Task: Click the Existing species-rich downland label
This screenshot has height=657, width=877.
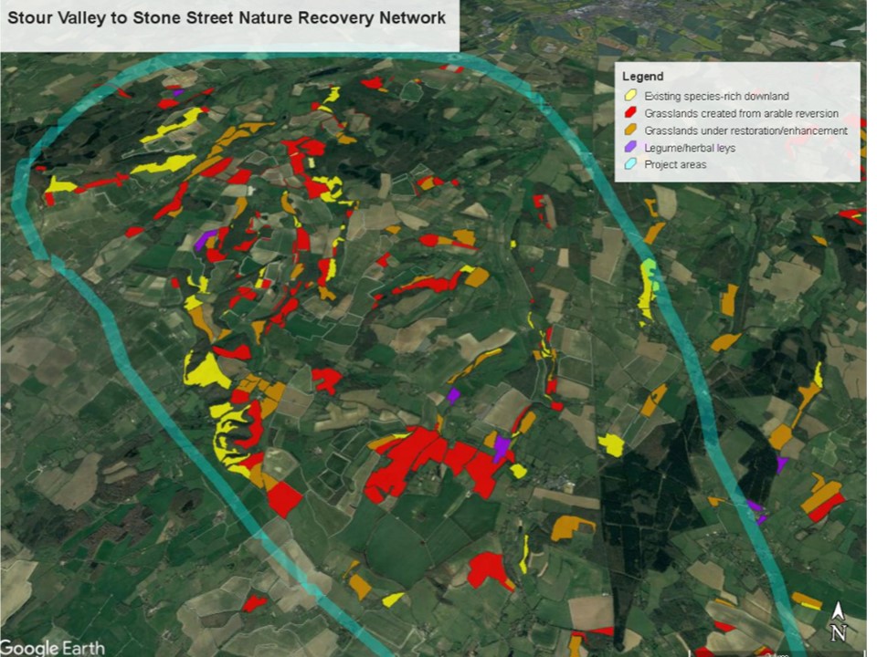Action: 716,96
